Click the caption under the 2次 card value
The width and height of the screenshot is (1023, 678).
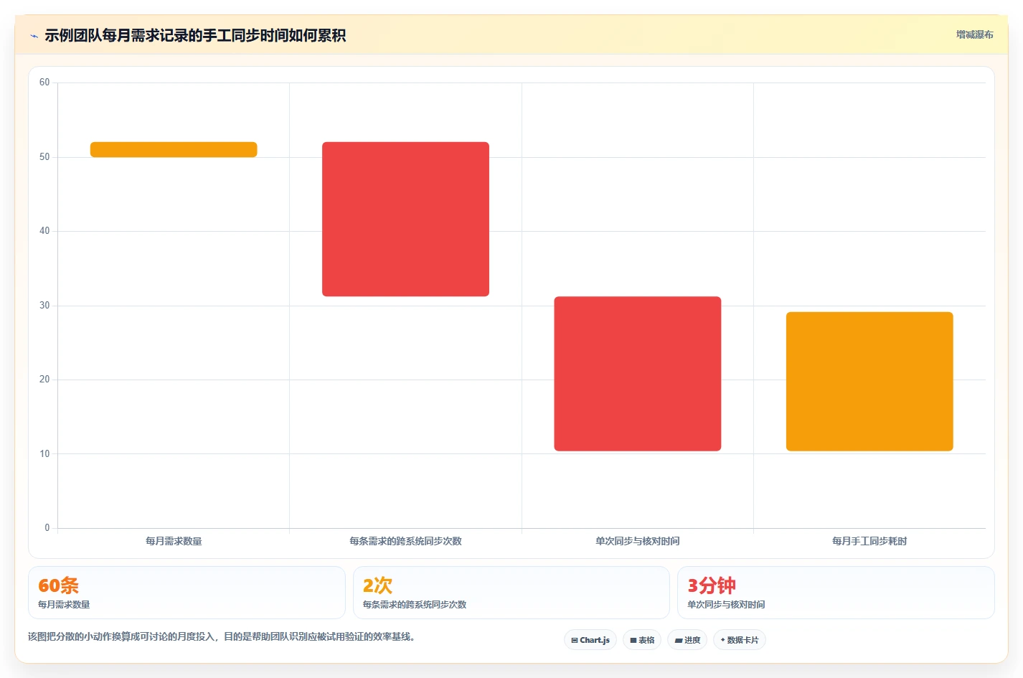(x=415, y=605)
